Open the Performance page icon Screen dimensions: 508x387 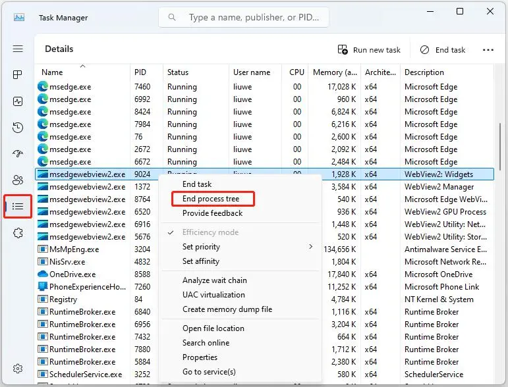click(18, 101)
